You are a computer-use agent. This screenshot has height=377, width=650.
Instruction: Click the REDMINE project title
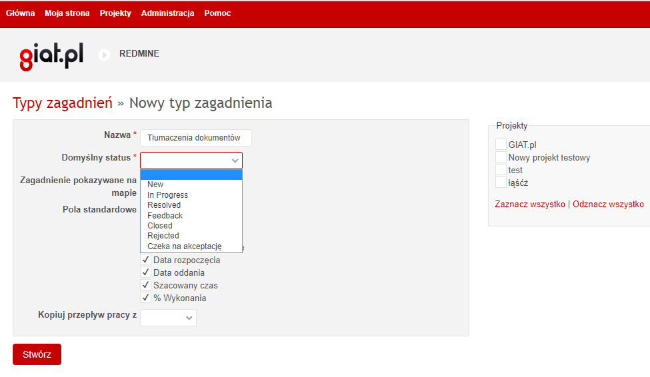(139, 54)
